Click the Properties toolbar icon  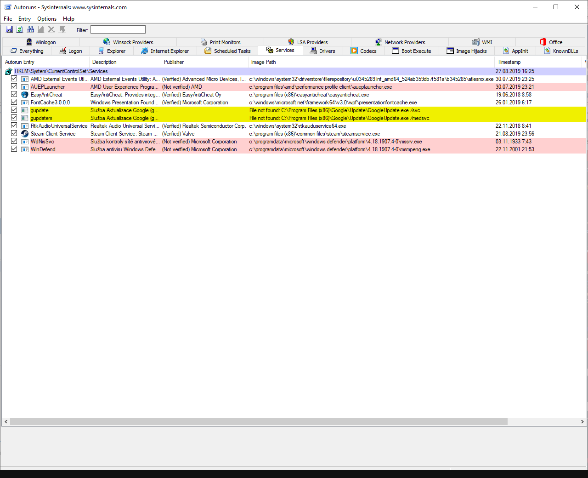pyautogui.click(x=41, y=29)
